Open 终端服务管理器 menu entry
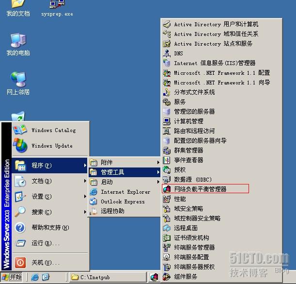Screen dimensions: 296x284 tap(221, 247)
